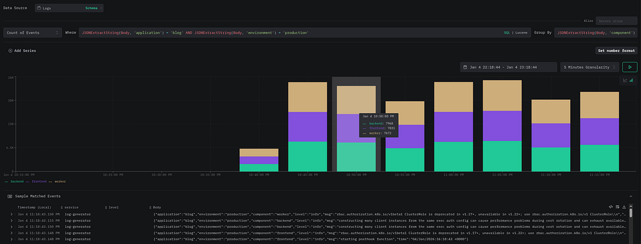Open the SQL code icon above events table
The width and height of the screenshot is (641, 244).
[x=611, y=207]
